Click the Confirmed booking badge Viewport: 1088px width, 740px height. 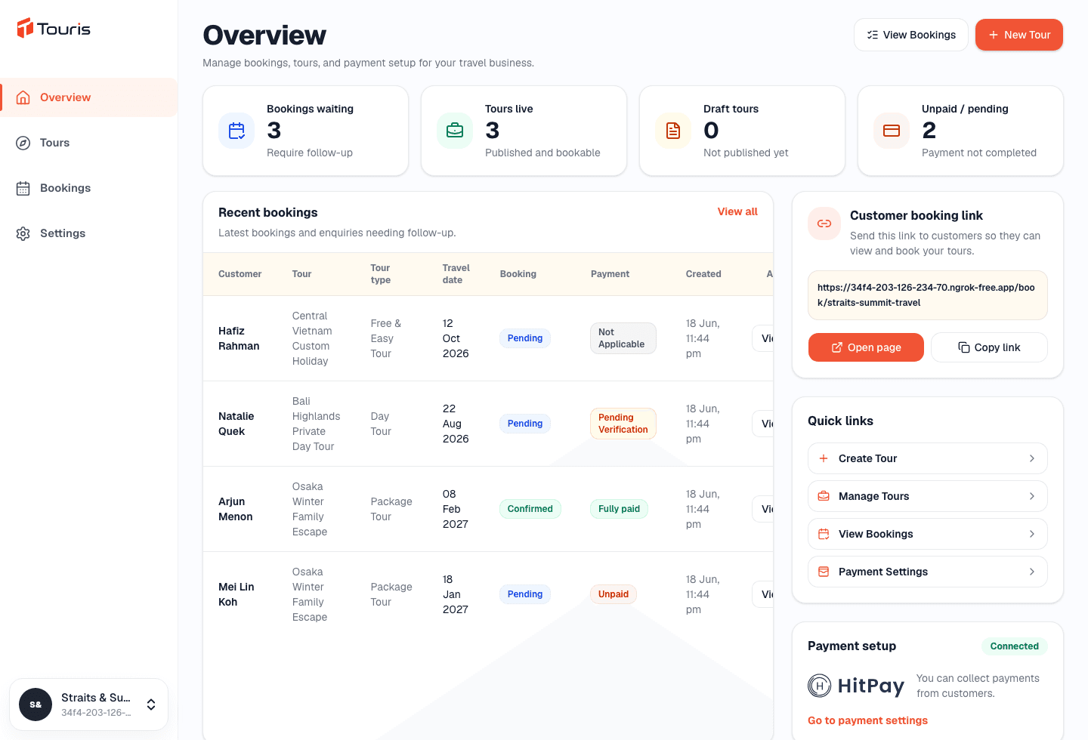[x=530, y=509]
